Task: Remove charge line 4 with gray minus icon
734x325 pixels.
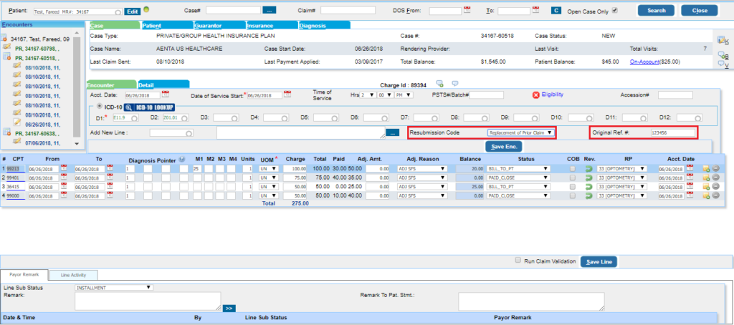Action: [x=716, y=195]
